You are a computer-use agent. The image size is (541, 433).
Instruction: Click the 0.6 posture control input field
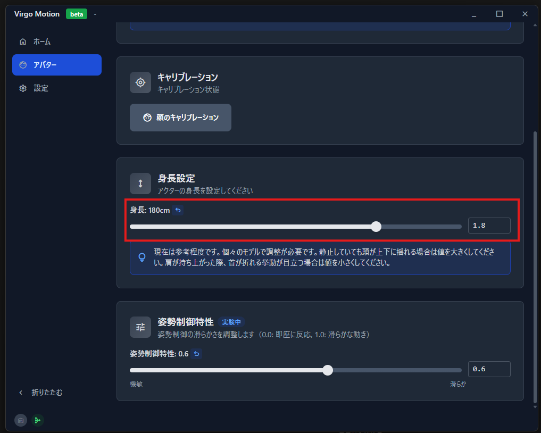tap(489, 369)
